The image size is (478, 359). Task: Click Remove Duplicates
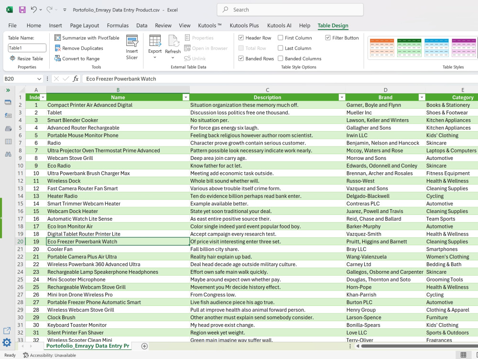[79, 48]
